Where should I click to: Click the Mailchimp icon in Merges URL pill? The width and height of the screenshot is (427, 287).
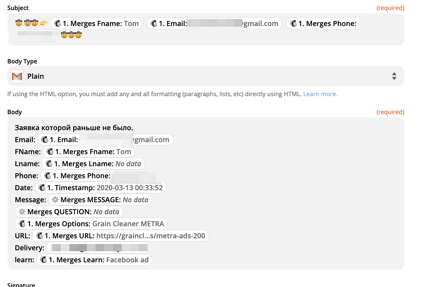coord(39,236)
